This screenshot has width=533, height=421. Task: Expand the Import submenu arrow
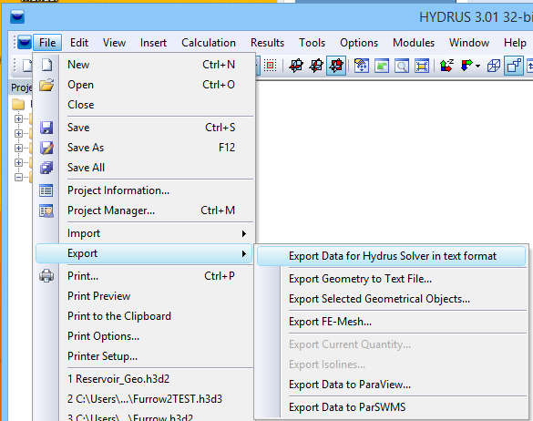(x=244, y=233)
